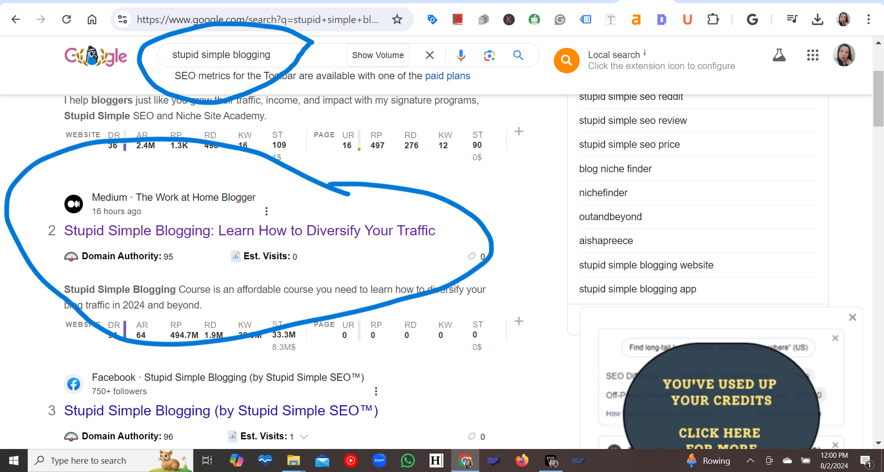Click the taskbar clock showing 12:00 PM
Viewport: 884px width, 472px height.
click(834, 460)
